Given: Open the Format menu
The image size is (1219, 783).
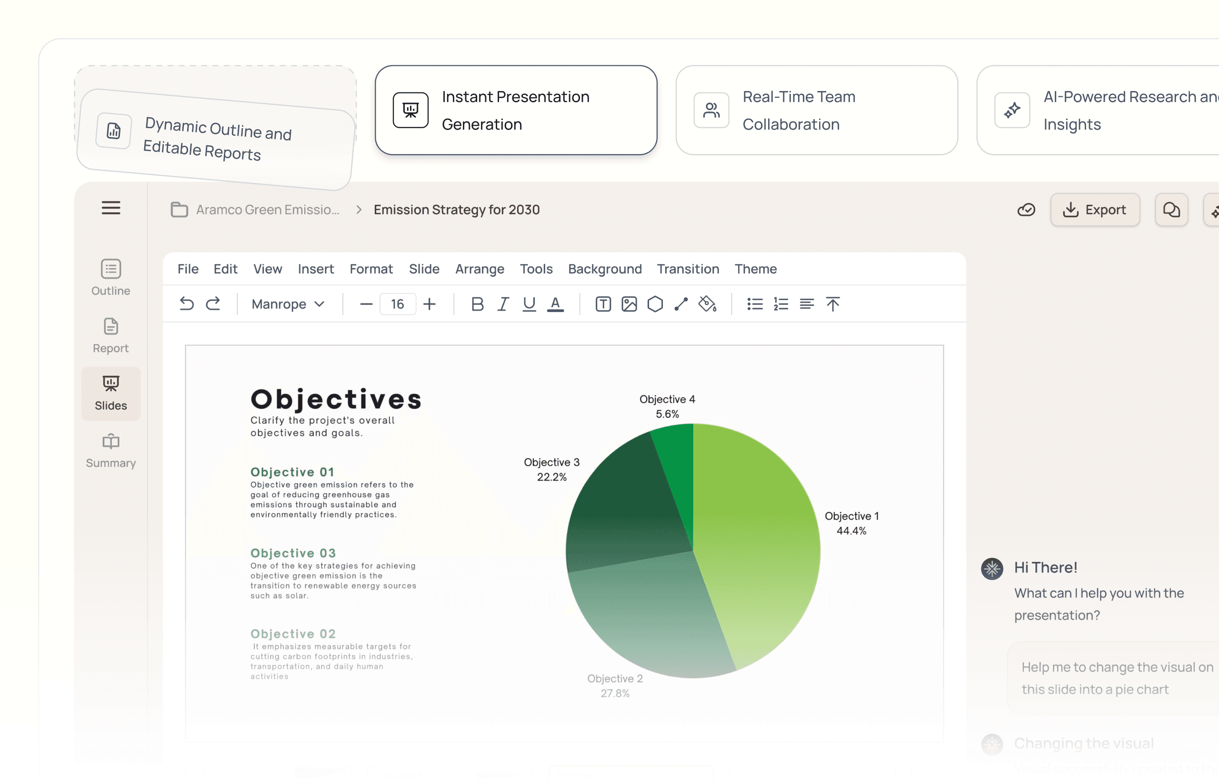Looking at the screenshot, I should pos(371,269).
